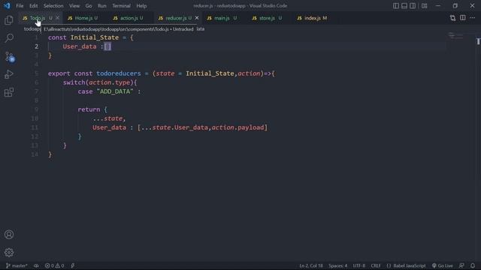Image resolution: width=481 pixels, height=270 pixels.
Task: Open notifications bell icon
Action: tap(473, 265)
